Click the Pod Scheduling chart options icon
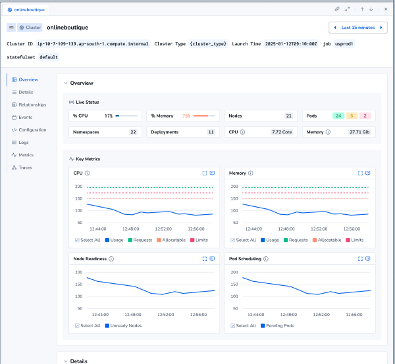Screen dimensions: 395x364 tap(368, 259)
